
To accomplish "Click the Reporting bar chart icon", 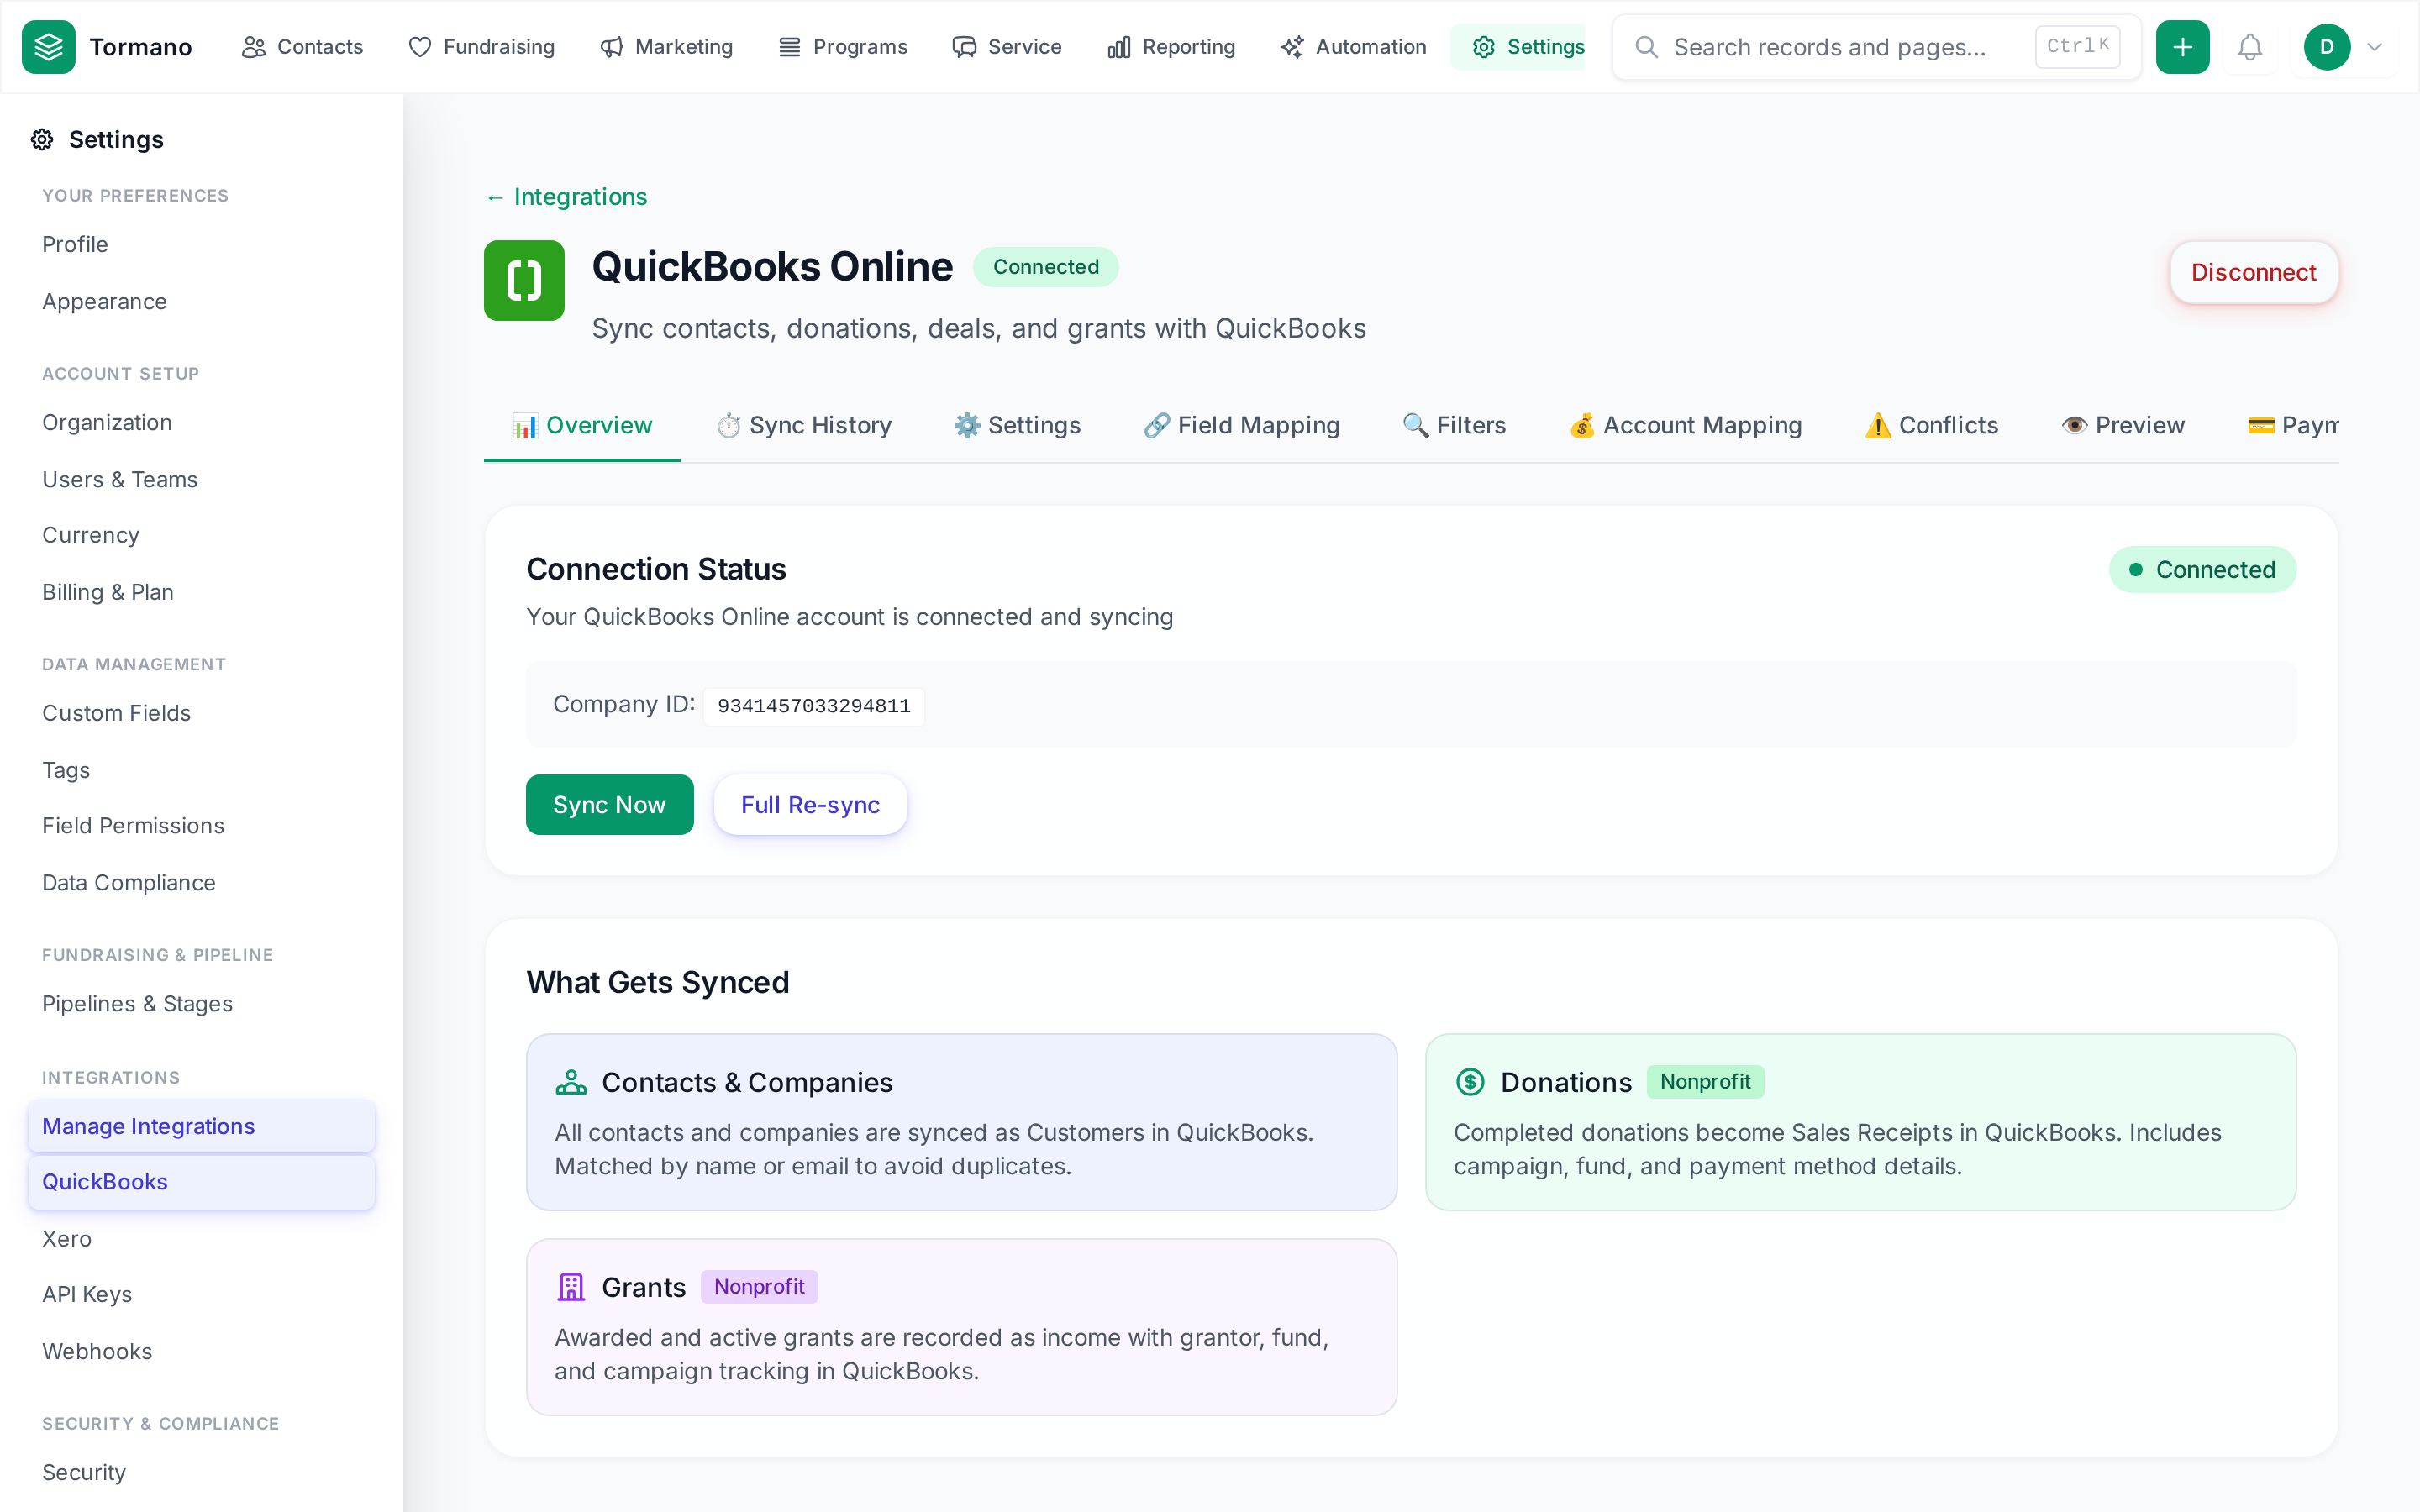I will [1119, 47].
